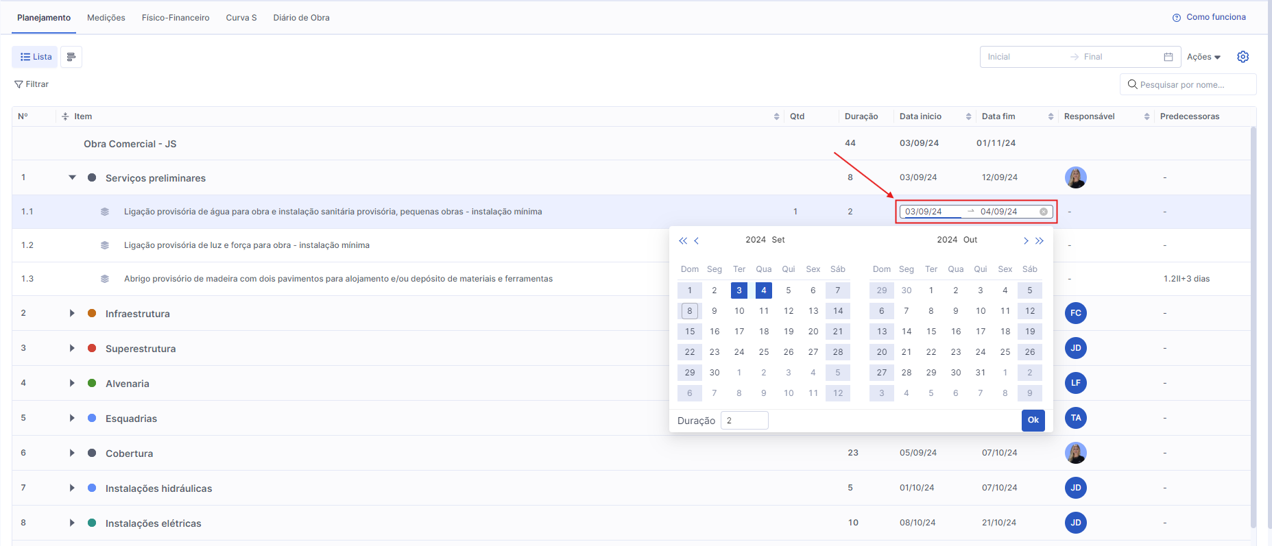Expand the Infraestrutura group

[72, 313]
